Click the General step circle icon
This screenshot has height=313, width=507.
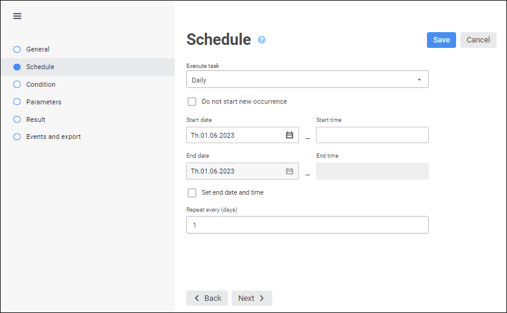click(17, 49)
